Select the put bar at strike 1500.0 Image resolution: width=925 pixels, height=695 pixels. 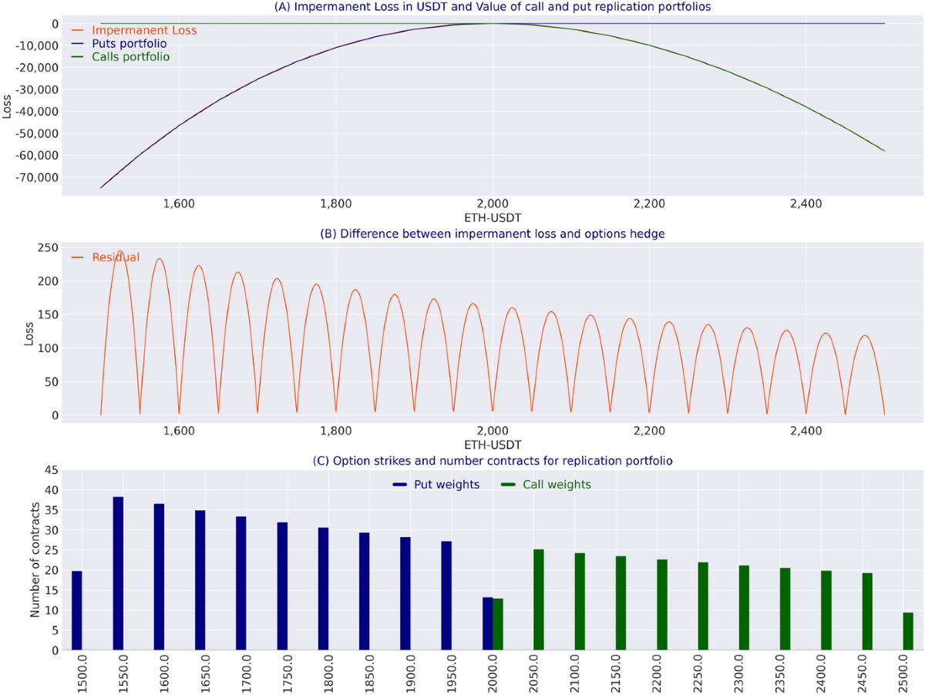(x=77, y=610)
